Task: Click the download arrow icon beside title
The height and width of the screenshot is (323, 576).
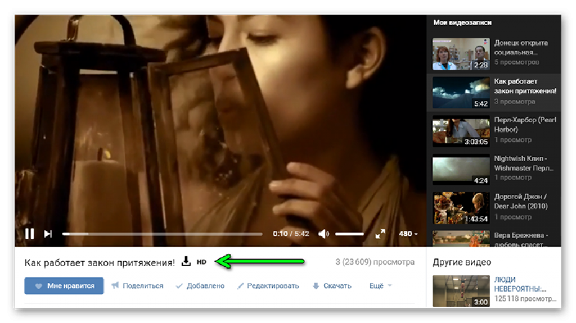Action: coord(186,262)
